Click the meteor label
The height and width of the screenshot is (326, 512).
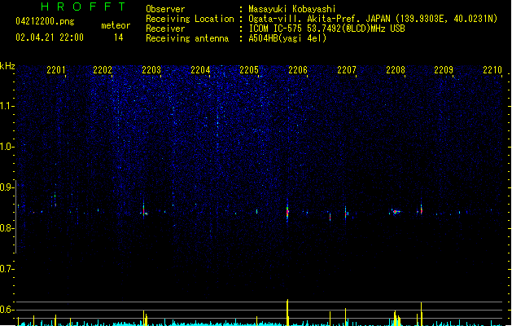click(116, 25)
